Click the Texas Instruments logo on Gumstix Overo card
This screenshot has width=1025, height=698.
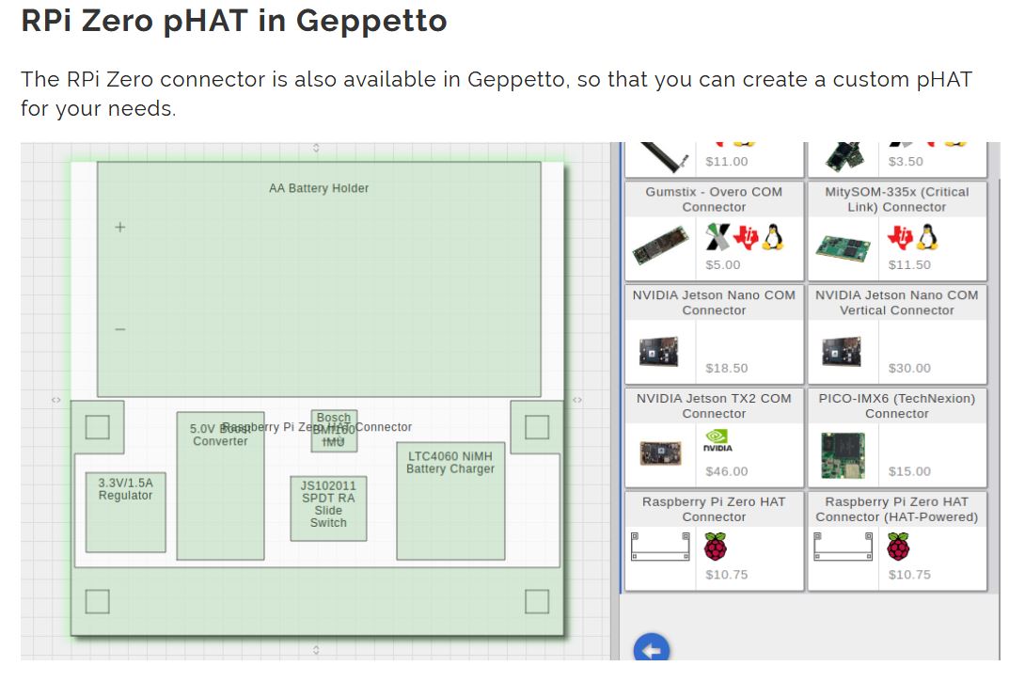[745, 237]
